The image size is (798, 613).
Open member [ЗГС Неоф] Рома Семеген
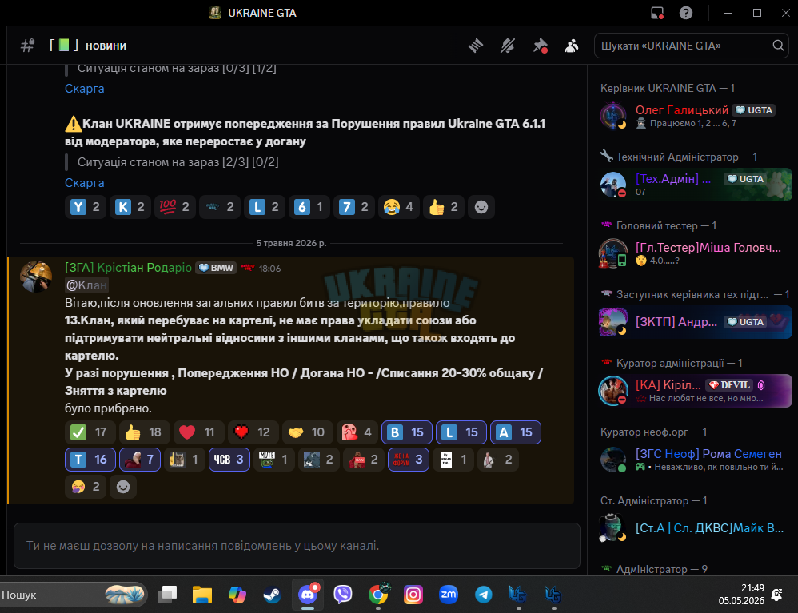point(695,459)
